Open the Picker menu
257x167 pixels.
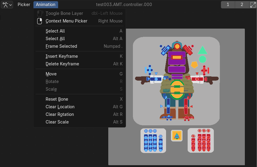(24, 5)
